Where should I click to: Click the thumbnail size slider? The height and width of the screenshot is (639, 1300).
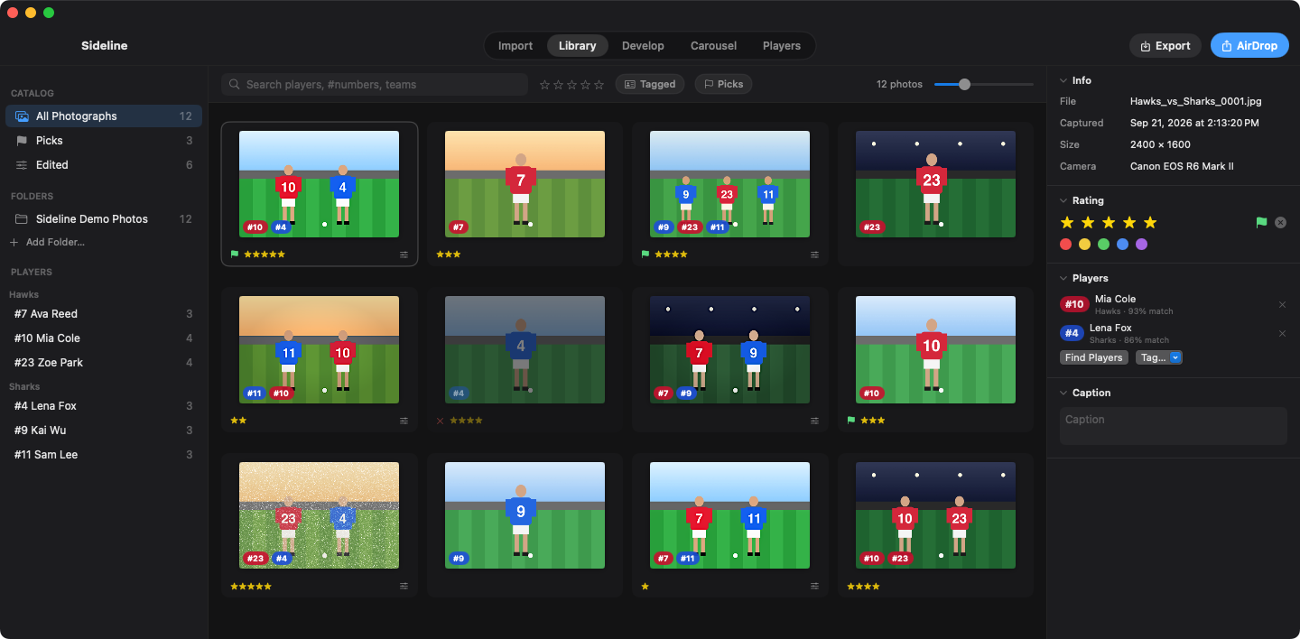point(984,84)
